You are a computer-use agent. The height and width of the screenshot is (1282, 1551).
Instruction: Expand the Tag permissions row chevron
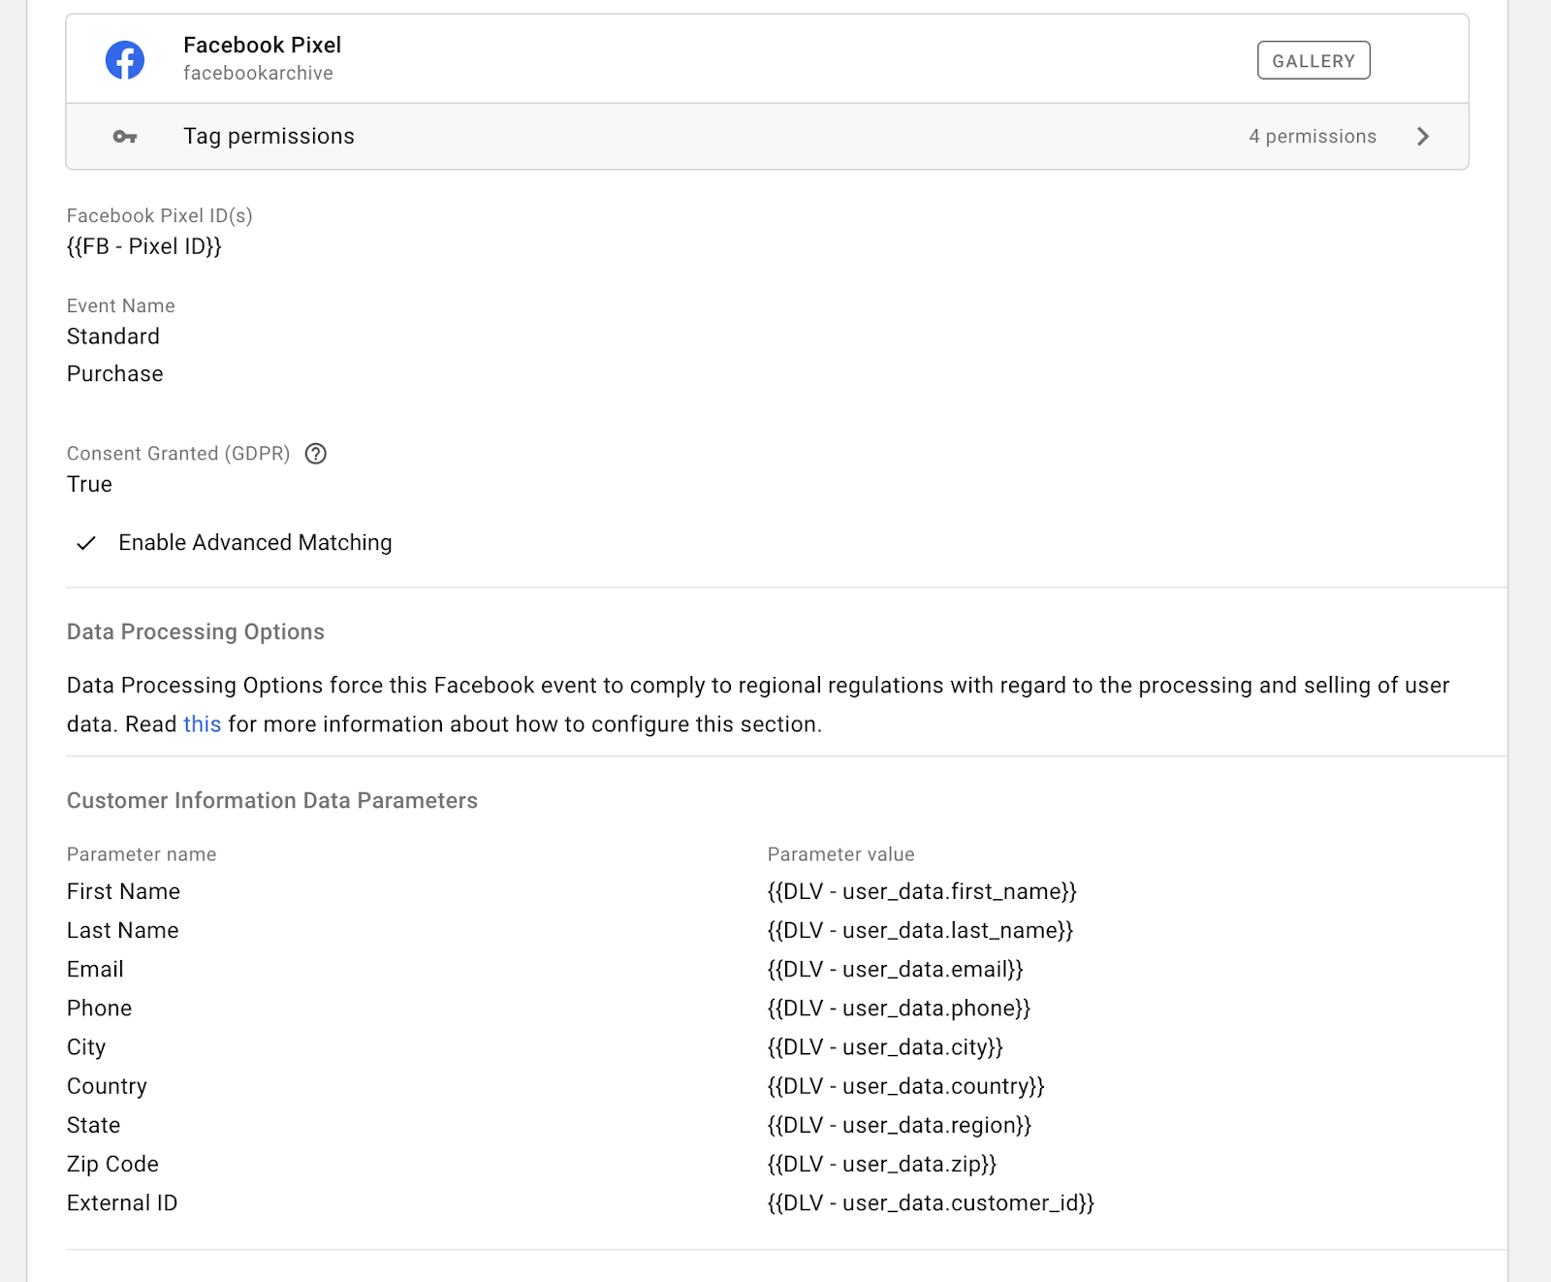pyautogui.click(x=1423, y=136)
